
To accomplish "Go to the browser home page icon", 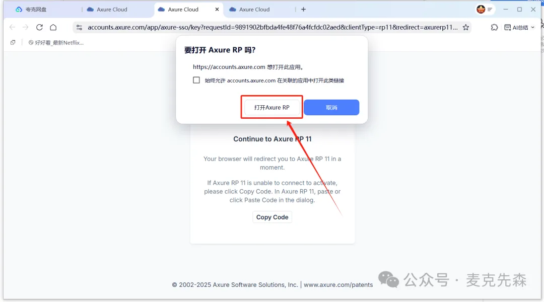I will pos(53,27).
